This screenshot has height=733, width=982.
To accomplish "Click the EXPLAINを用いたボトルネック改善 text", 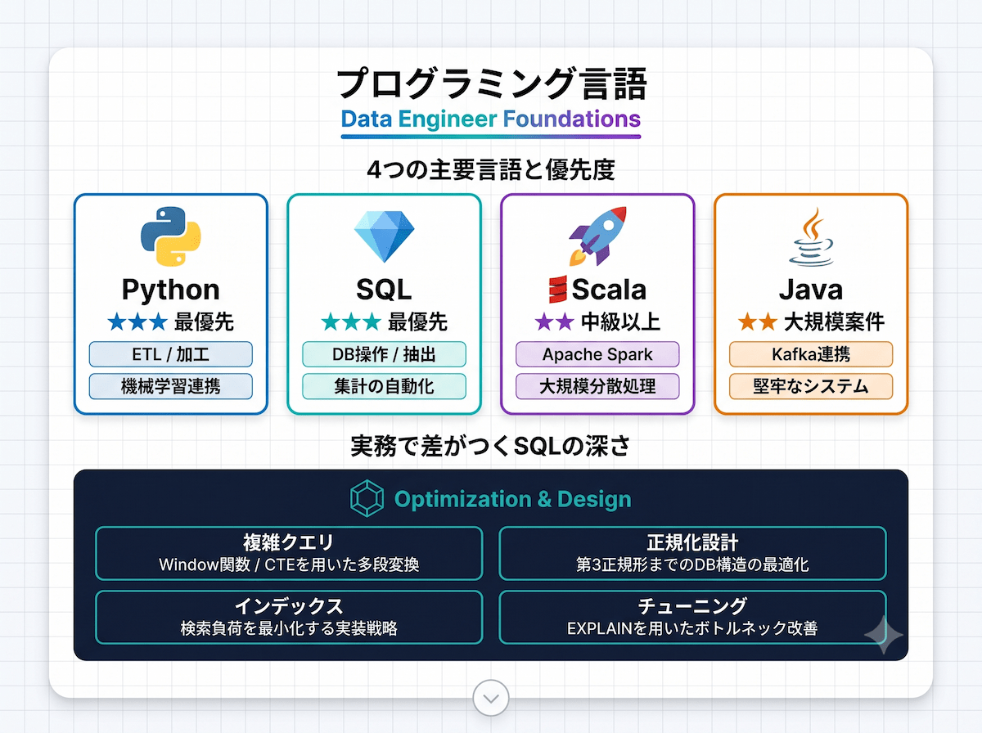I will coord(692,628).
